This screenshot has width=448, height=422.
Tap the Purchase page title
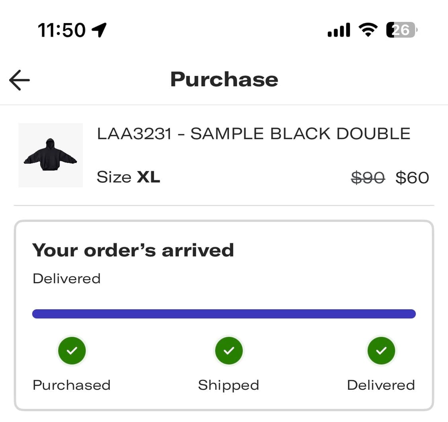coord(224,79)
